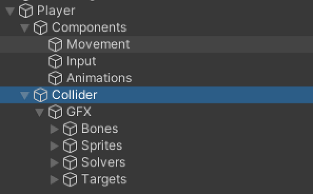Select the Sprites GameObject
313x194 pixels.
[102, 146]
